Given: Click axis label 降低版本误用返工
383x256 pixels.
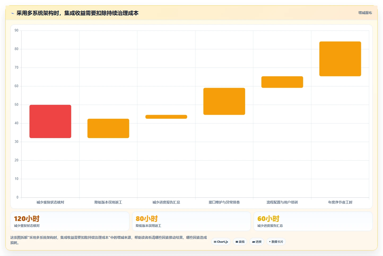Looking at the screenshot, I should coord(108,202).
